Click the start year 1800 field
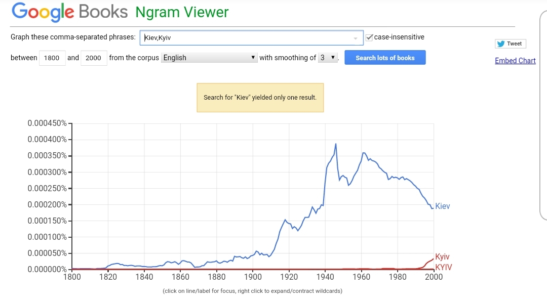This screenshot has width=547, height=302. [x=52, y=58]
